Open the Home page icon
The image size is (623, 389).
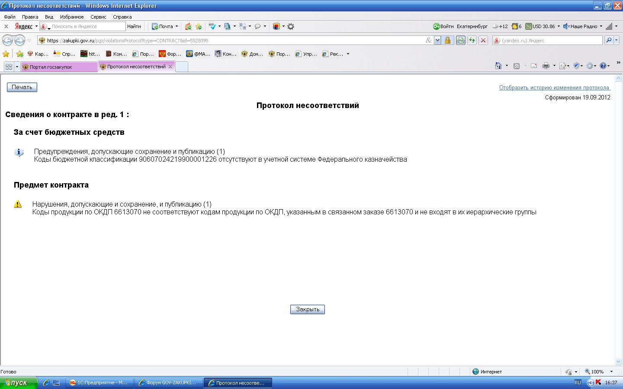tap(498, 66)
